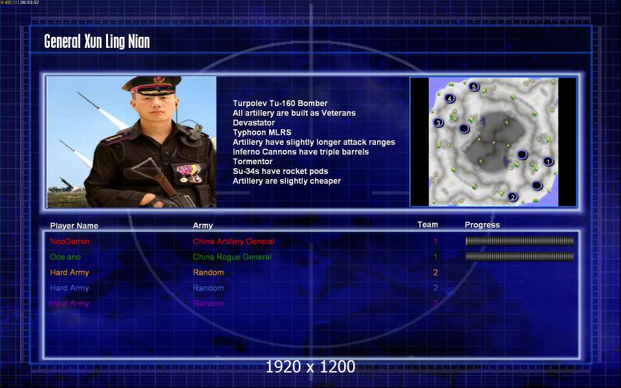Click 'Artillery are slightly cheaper' line

click(287, 181)
